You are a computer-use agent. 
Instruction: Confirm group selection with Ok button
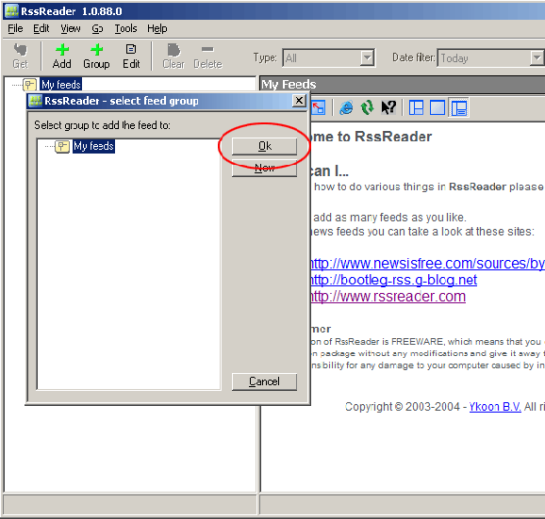click(x=265, y=146)
